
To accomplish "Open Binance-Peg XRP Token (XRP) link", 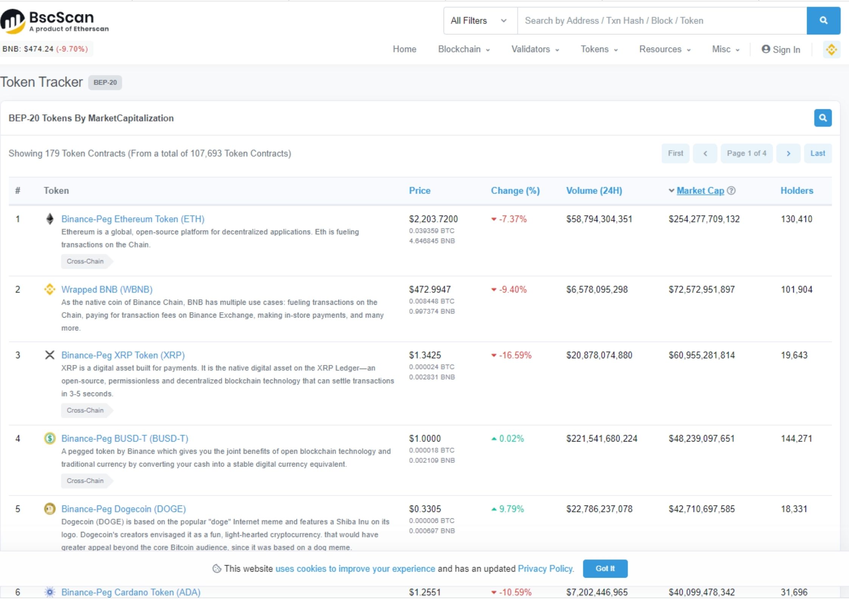I will [123, 355].
